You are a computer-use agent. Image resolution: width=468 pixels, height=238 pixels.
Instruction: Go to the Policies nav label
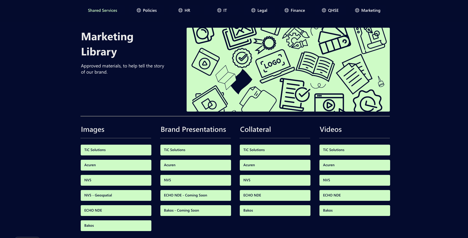(x=150, y=10)
